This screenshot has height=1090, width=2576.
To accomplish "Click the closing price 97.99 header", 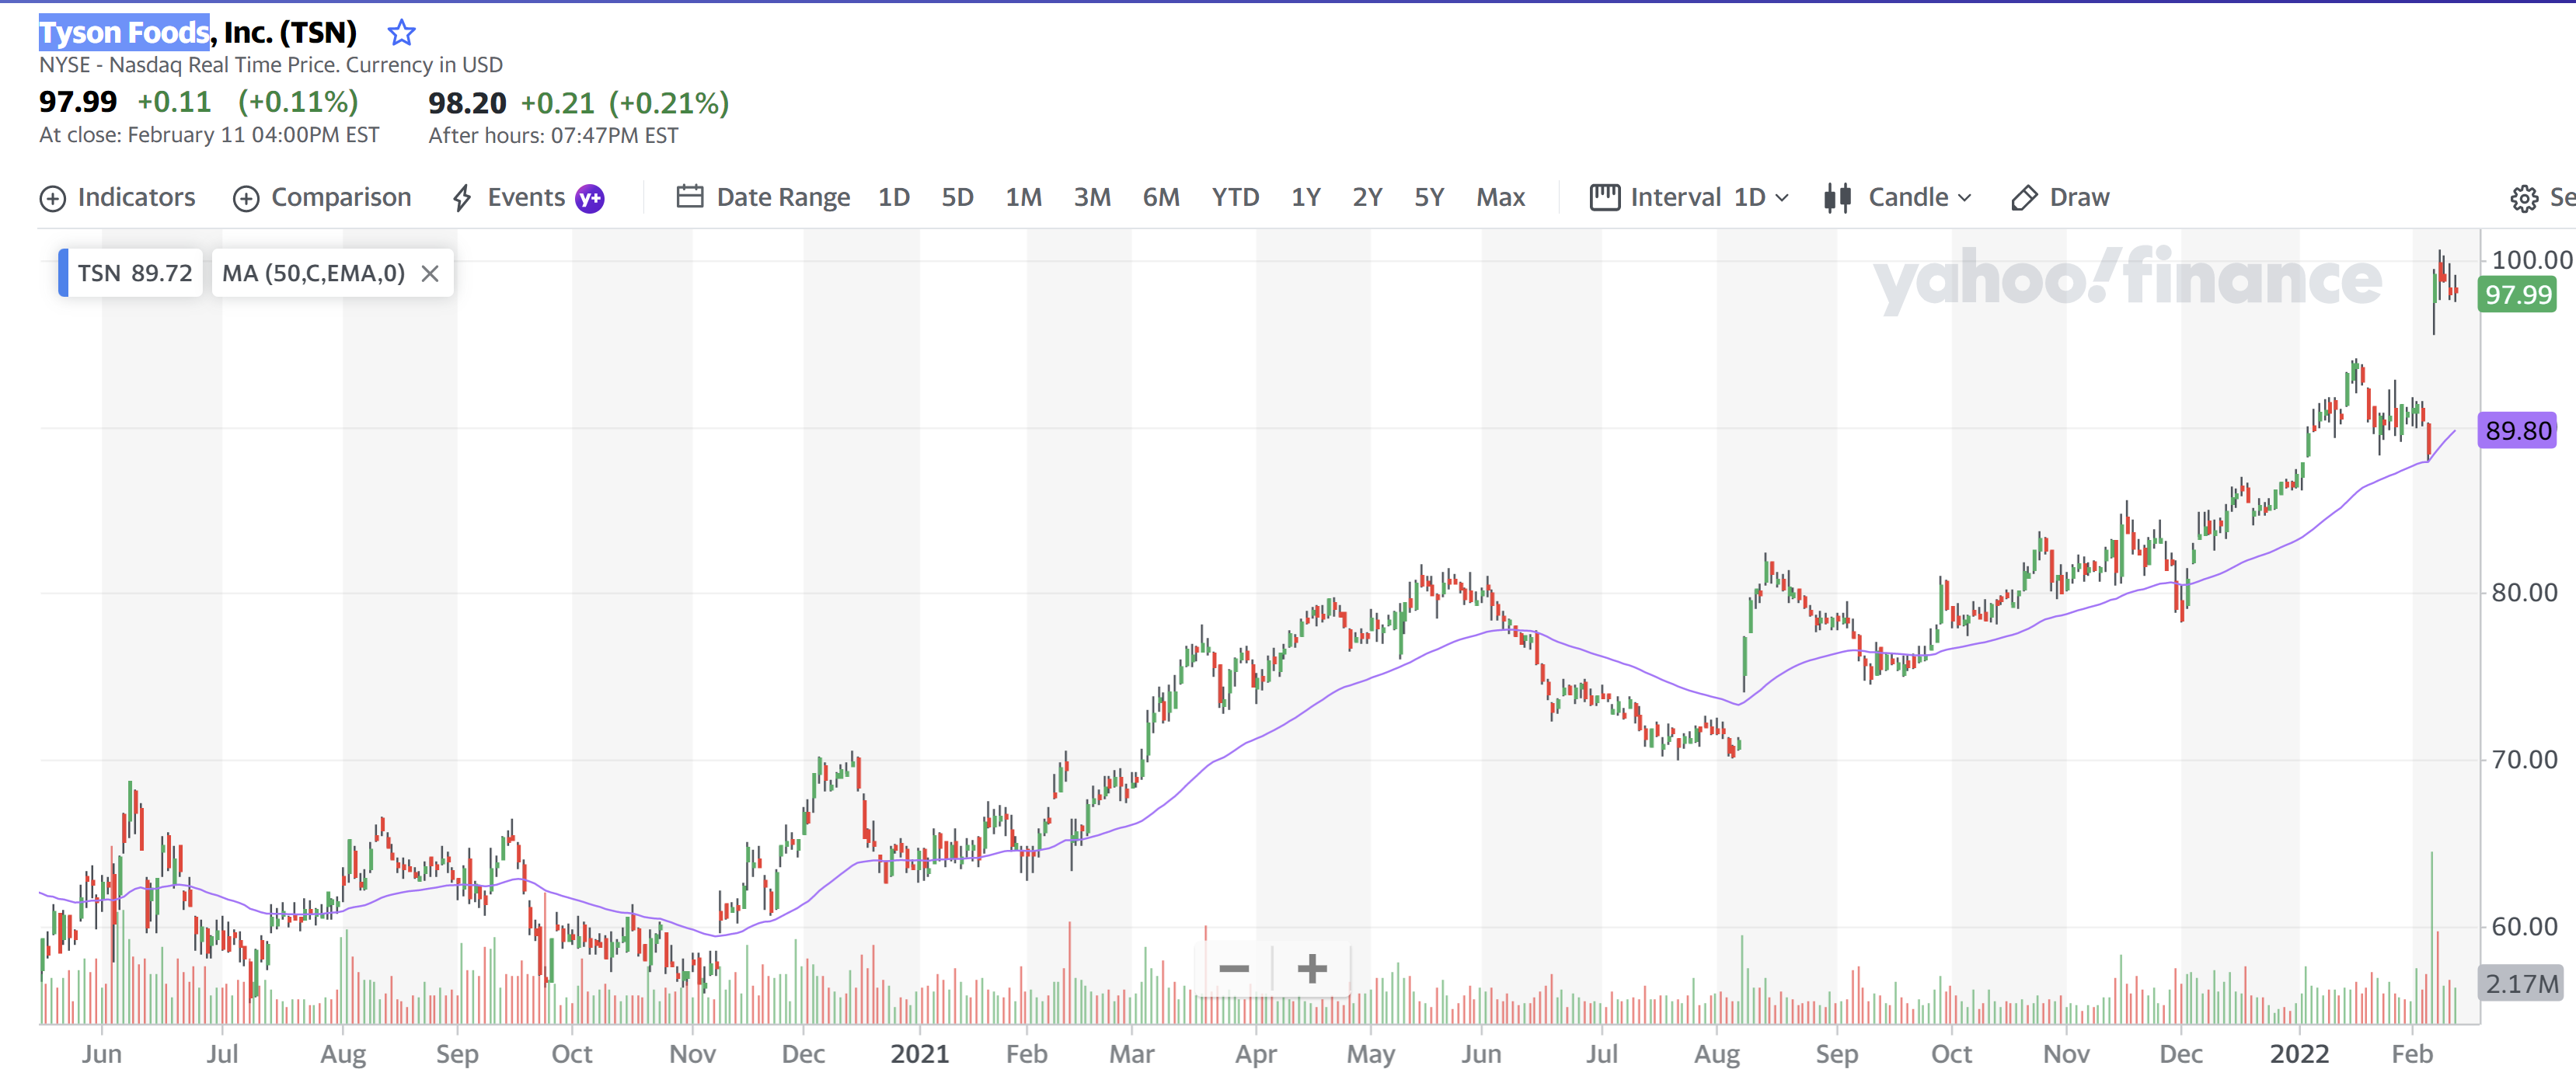I will pos(78,102).
